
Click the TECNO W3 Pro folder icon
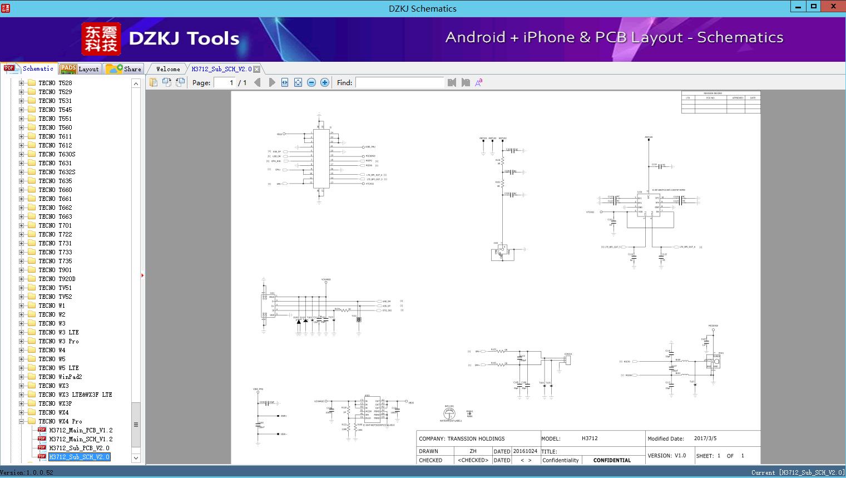[x=32, y=341]
